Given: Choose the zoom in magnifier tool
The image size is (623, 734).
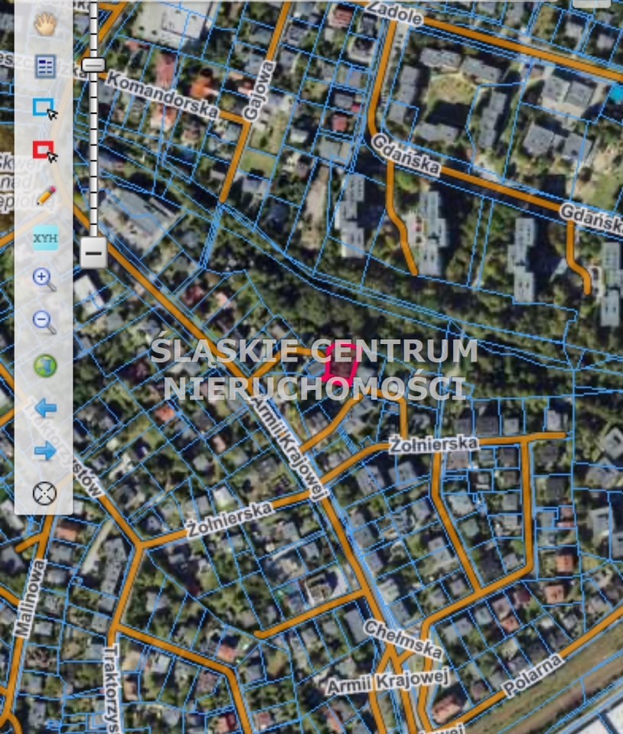Looking at the screenshot, I should 45,280.
